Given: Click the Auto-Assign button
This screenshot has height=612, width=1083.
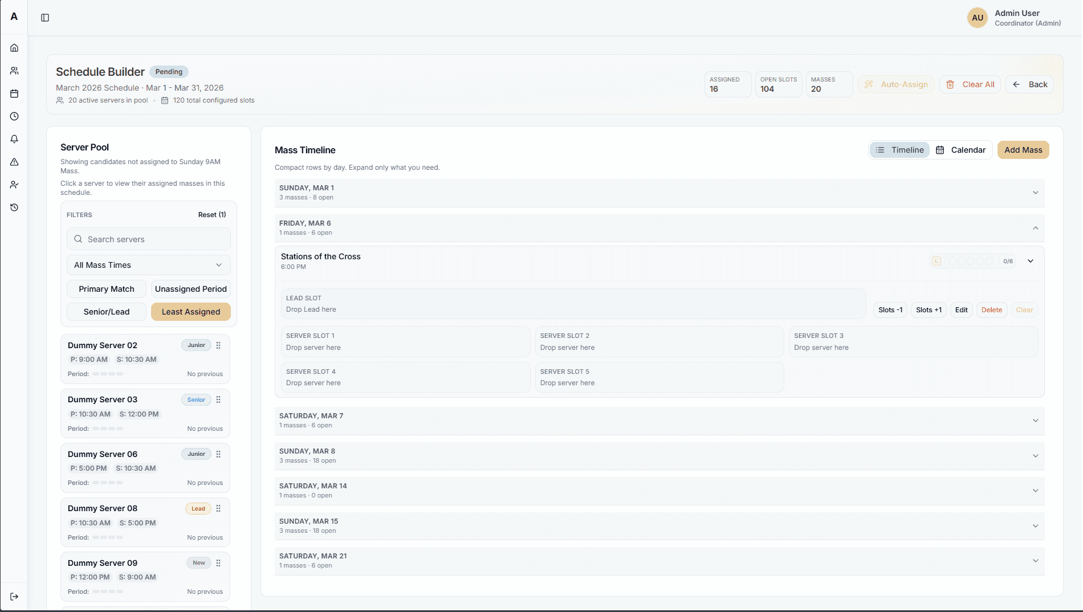Looking at the screenshot, I should [x=896, y=84].
